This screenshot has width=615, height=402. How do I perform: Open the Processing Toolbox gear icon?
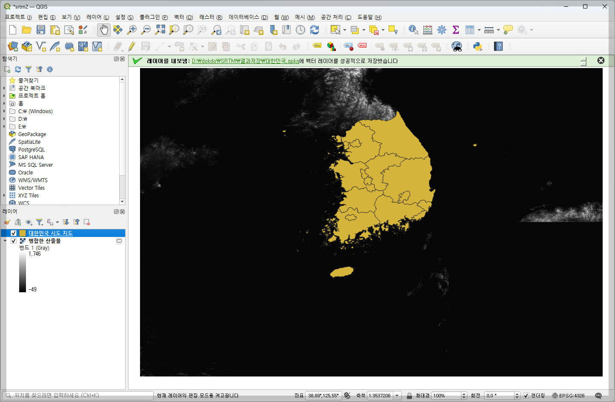point(442,30)
